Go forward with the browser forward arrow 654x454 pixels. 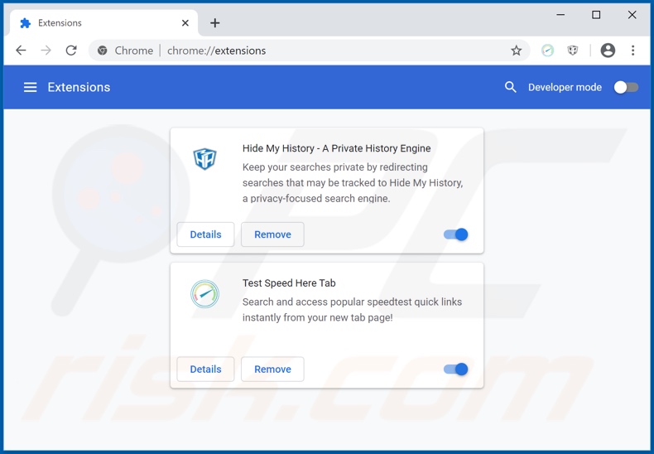point(46,51)
